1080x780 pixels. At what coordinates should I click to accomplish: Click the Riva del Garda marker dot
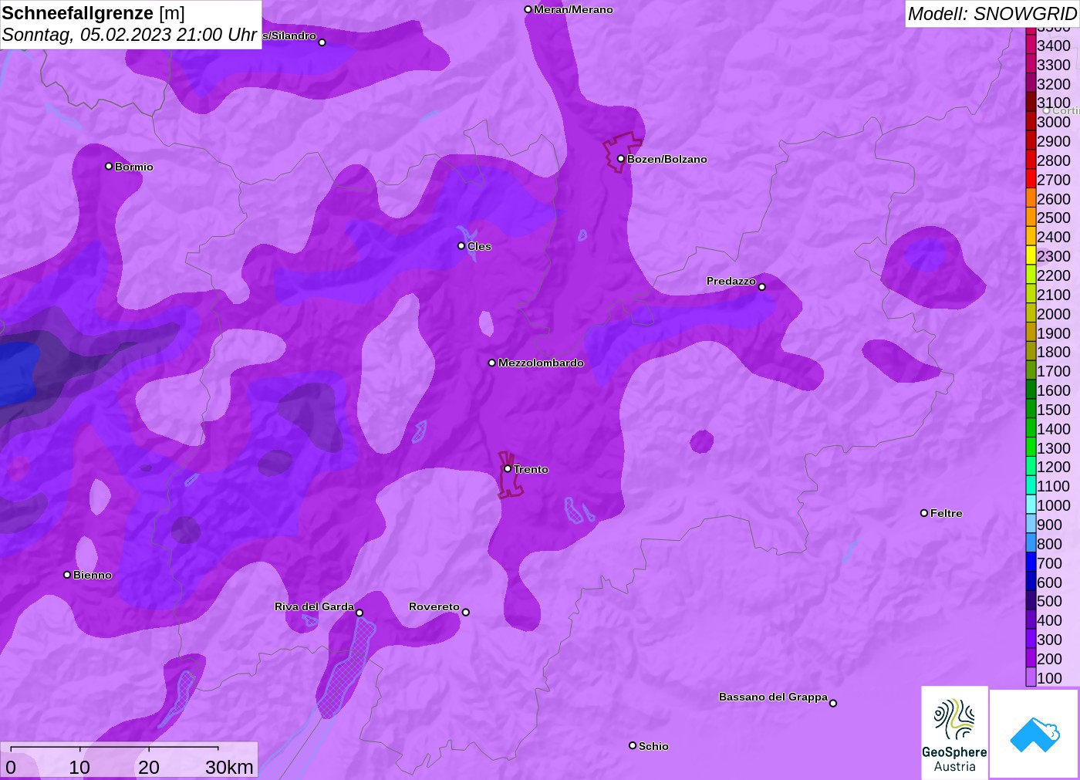[x=359, y=613]
